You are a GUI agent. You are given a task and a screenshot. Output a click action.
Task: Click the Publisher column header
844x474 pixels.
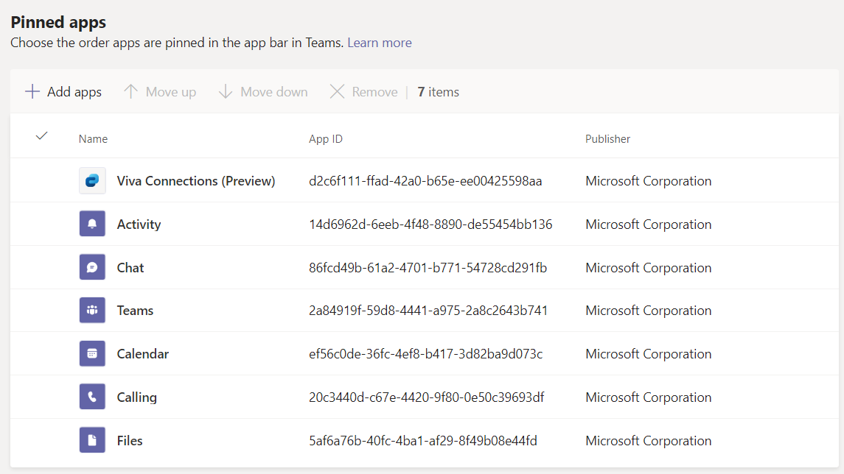(x=607, y=139)
